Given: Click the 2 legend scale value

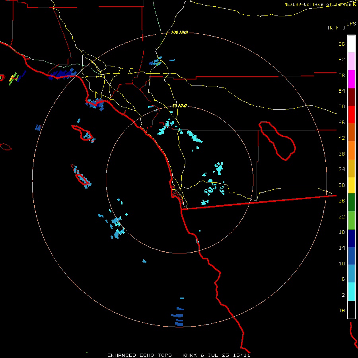Looking at the screenshot, I should click(x=343, y=295).
